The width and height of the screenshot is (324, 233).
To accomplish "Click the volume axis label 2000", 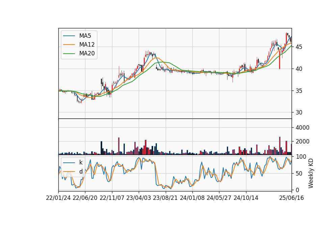I will [x=302, y=141].
